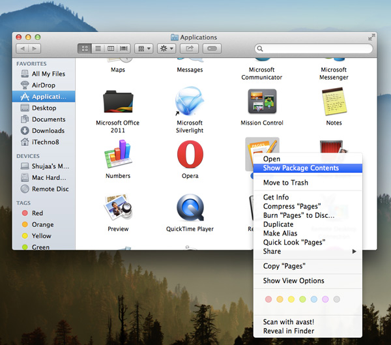Select Remote Disc in sidebar
The image size is (391, 345).
click(x=44, y=189)
